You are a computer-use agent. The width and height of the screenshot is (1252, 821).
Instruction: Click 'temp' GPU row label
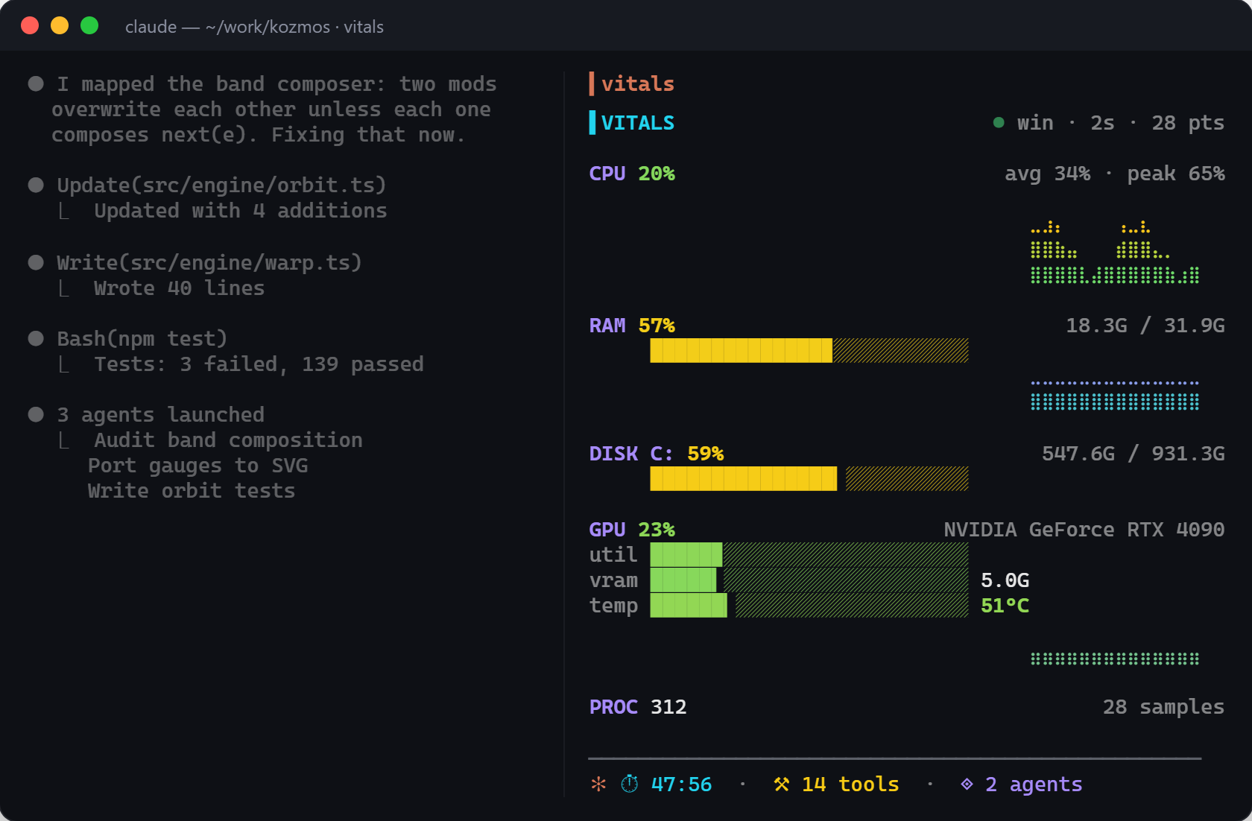click(613, 605)
